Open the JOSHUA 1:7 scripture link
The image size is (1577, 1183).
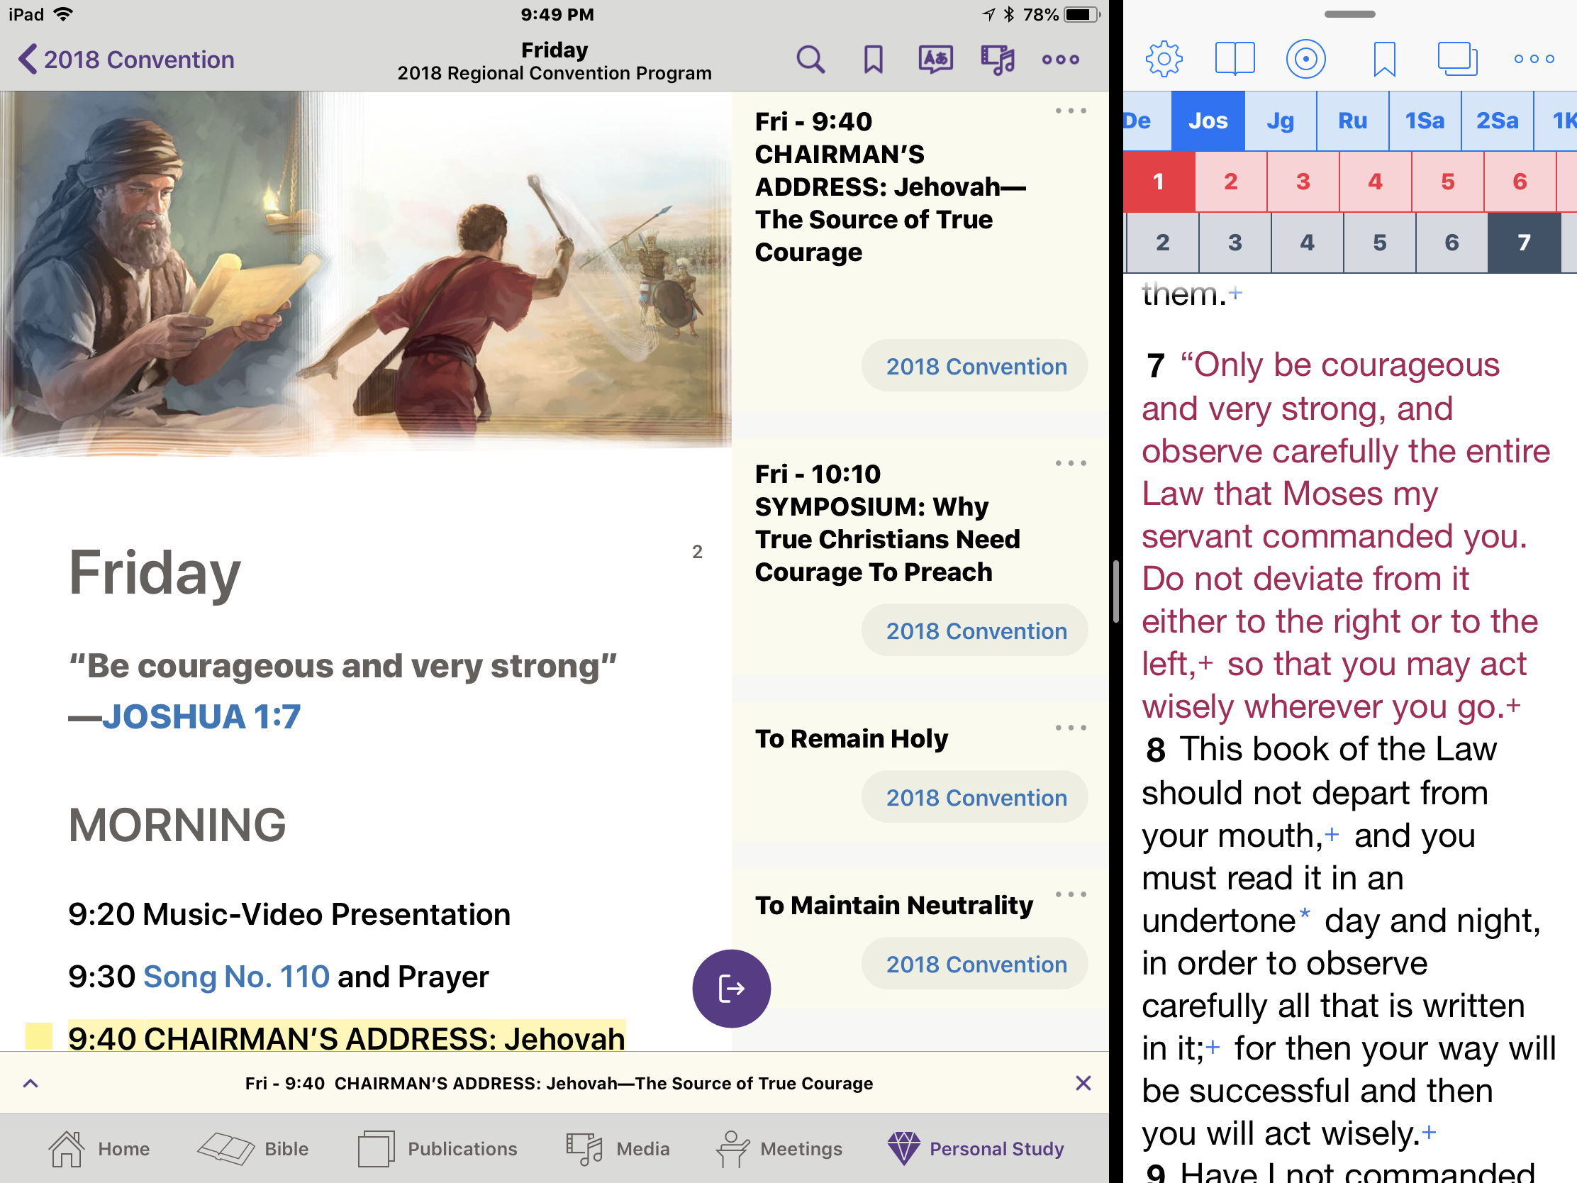tap(201, 716)
